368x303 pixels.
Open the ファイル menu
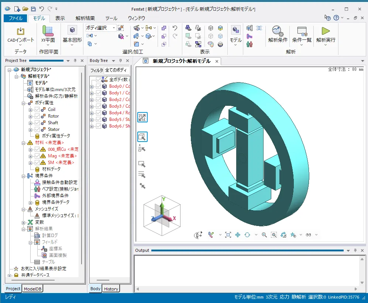tap(15, 18)
